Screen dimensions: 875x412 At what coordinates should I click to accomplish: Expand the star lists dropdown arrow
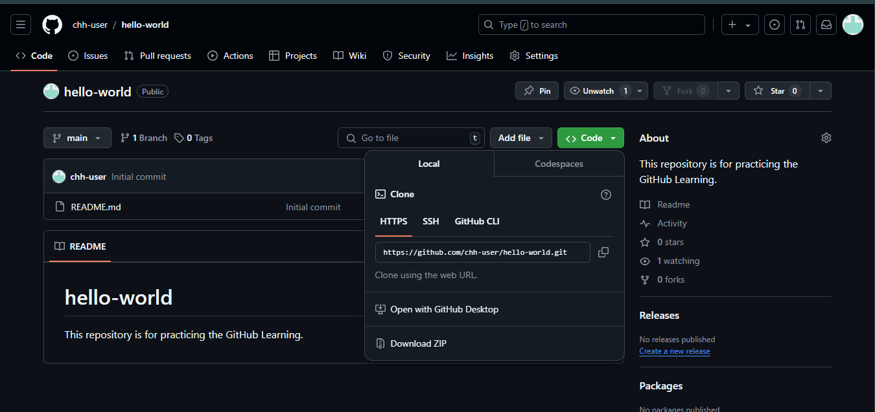click(821, 91)
